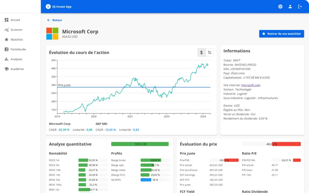Click the Marge brute 69,89 % bar
309x193 pixels.
tap(155, 160)
